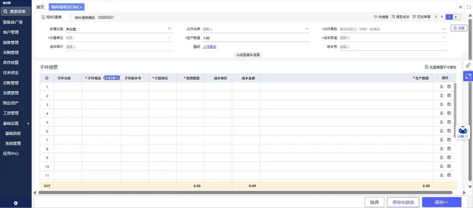
Task: Click the add-row icon in row 10
Action: (x=449, y=166)
